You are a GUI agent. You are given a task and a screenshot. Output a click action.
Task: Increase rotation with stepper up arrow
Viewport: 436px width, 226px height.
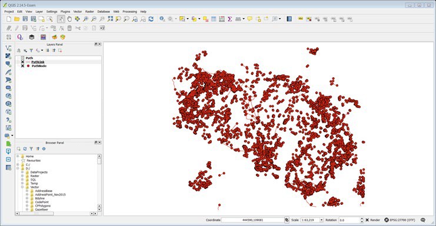[362, 218]
